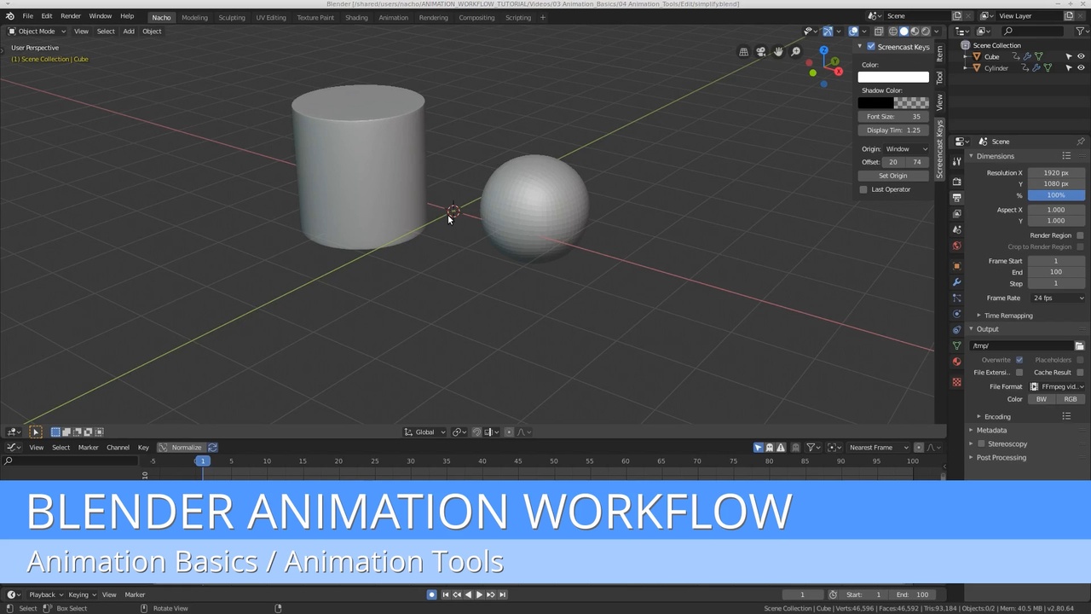Image resolution: width=1091 pixels, height=614 pixels.
Task: Expand the Post Processing panel
Action: pyautogui.click(x=999, y=458)
